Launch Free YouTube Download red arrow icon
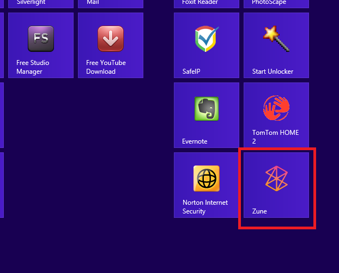The image size is (339, 273). click(111, 39)
